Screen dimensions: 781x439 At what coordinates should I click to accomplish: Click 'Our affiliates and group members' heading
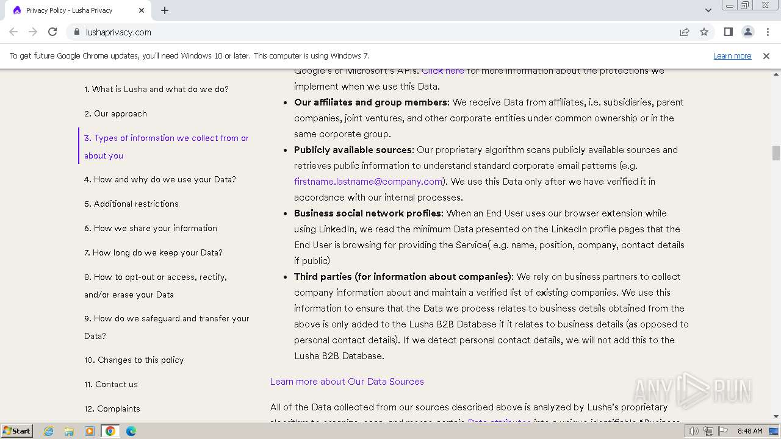[370, 102]
